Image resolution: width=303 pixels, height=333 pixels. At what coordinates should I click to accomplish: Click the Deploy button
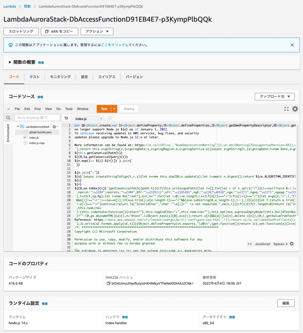pos(129,109)
